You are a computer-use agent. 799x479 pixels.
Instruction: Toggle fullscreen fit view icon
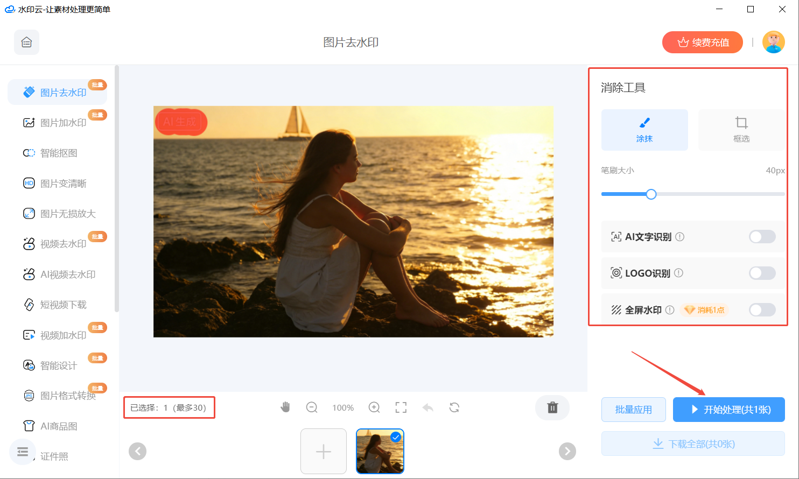(x=401, y=407)
